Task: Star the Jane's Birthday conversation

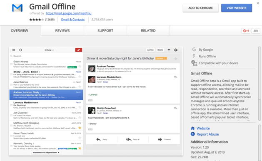Action: 176,59
